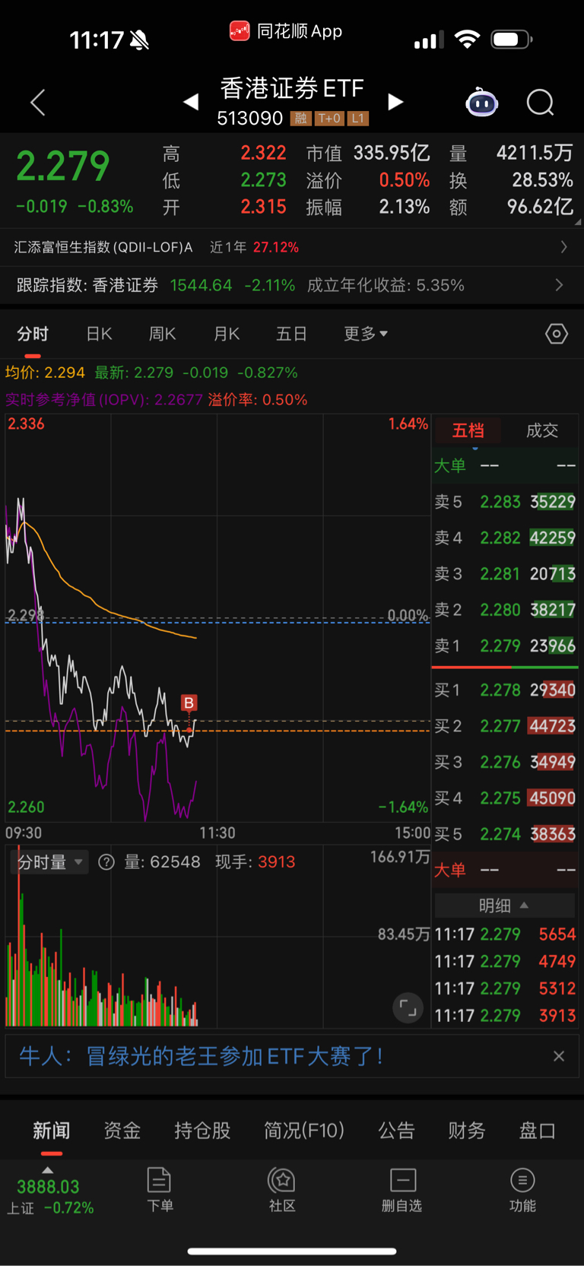The height and width of the screenshot is (1266, 584).
Task: Switch to 成交 trades tab
Action: (x=542, y=430)
